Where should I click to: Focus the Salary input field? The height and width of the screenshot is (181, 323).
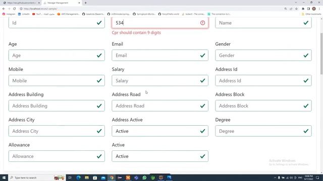160,80
